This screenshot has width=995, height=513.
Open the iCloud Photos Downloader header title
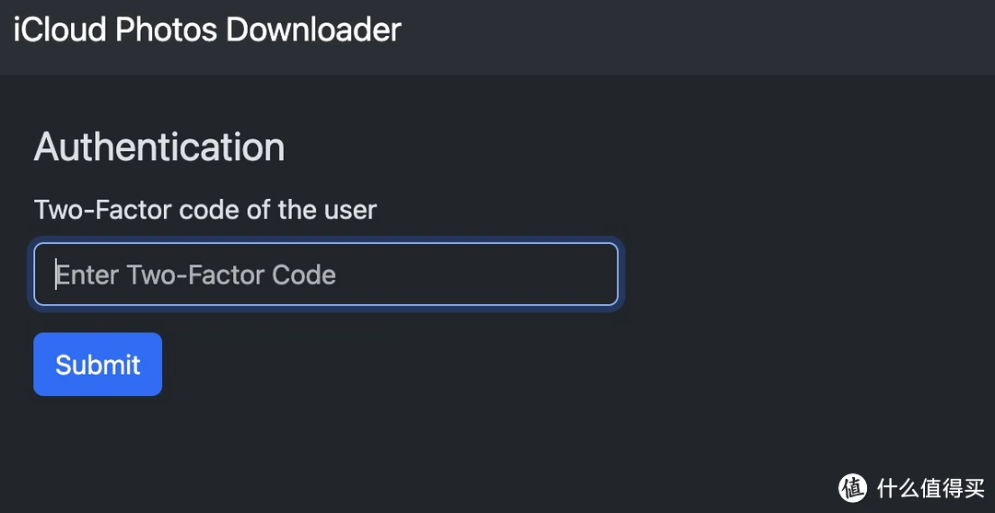click(207, 29)
